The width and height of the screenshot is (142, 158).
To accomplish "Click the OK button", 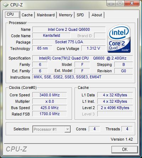I will (125, 149).
